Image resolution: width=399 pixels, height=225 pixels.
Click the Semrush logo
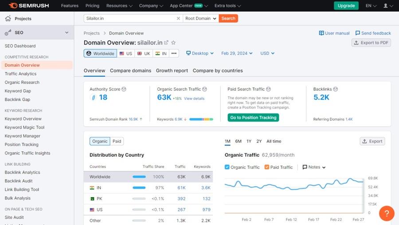pyautogui.click(x=28, y=6)
